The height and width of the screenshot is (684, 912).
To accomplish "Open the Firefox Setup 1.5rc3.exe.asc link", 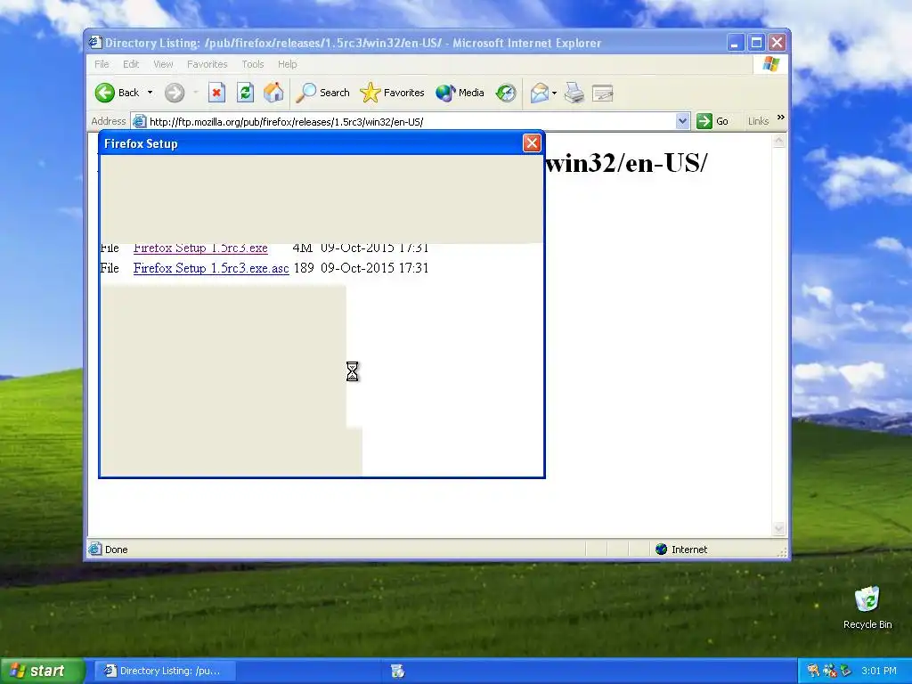I will 211,268.
